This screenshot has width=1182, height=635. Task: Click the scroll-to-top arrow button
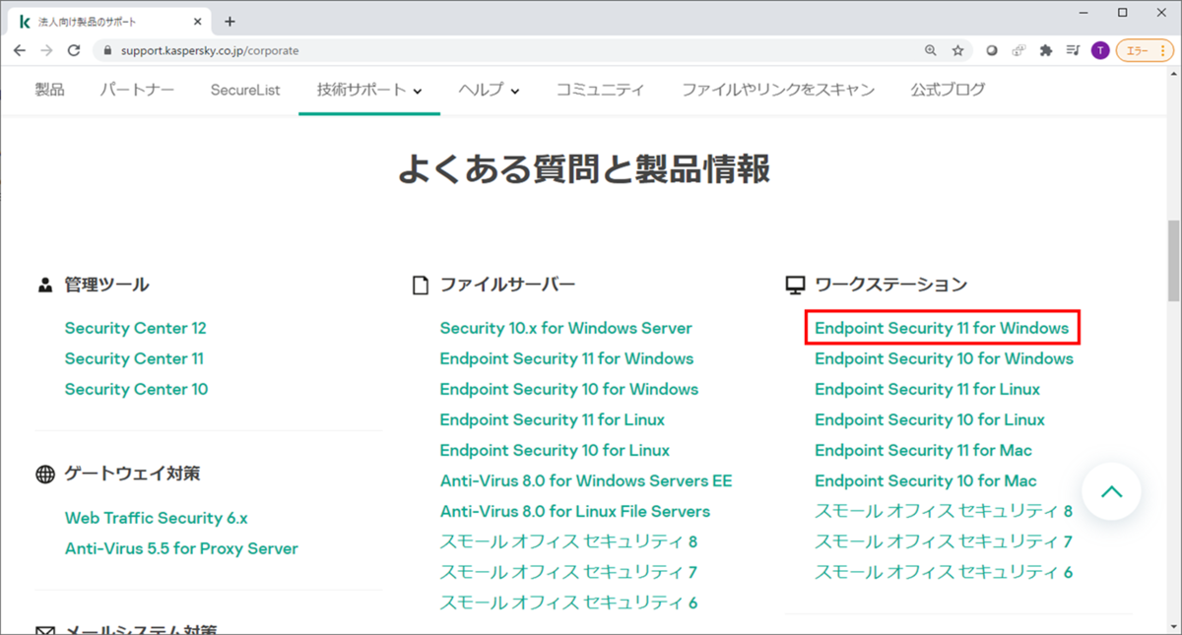(x=1111, y=490)
